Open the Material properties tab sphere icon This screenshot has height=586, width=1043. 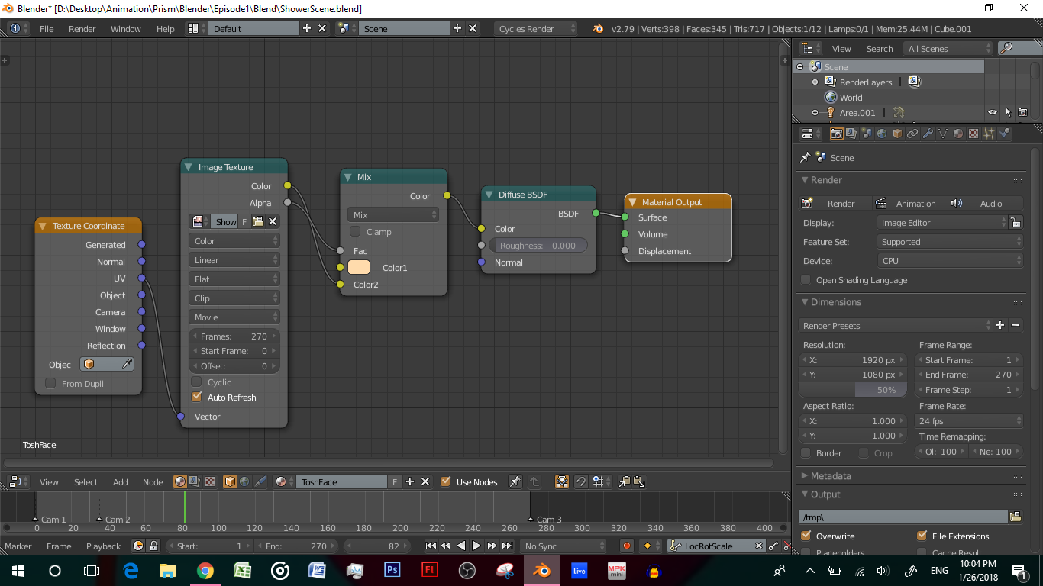point(958,134)
